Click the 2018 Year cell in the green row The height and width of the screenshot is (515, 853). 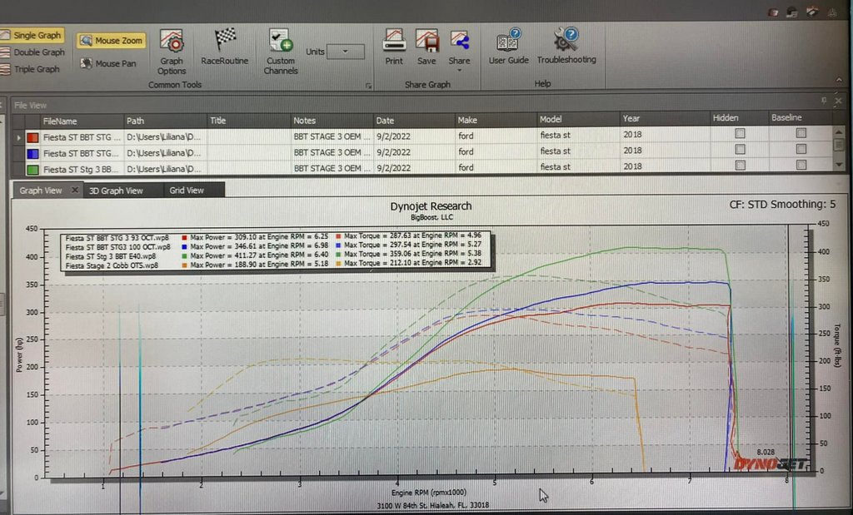click(665, 166)
